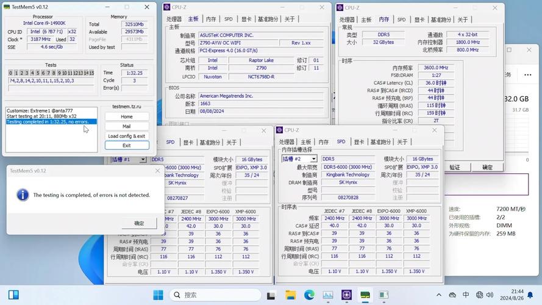Click 'Kingbank Technology' in slot #2 SPD window
The height and width of the screenshot is (305, 542).
point(348,174)
